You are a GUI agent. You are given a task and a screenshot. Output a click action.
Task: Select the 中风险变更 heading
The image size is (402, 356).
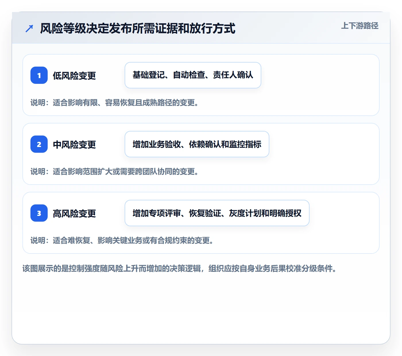[74, 144]
